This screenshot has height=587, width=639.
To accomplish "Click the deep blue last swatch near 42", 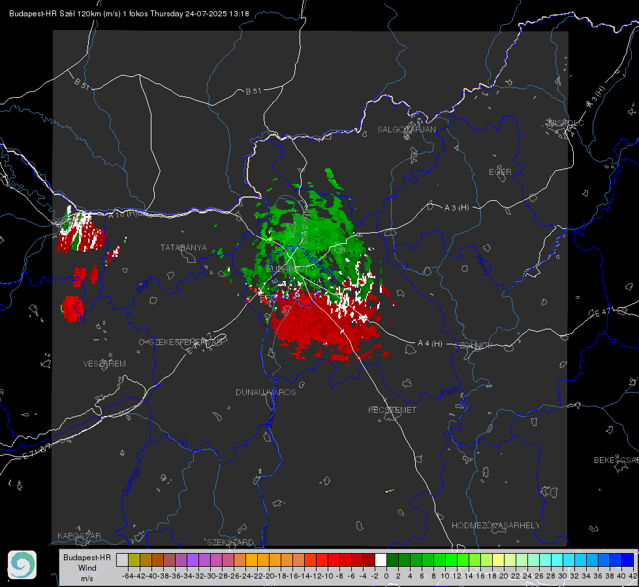I will point(628,560).
